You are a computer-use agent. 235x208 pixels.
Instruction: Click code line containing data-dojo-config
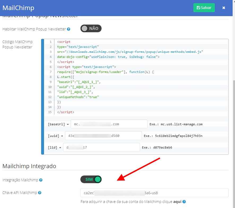pyautogui.click(x=108, y=57)
